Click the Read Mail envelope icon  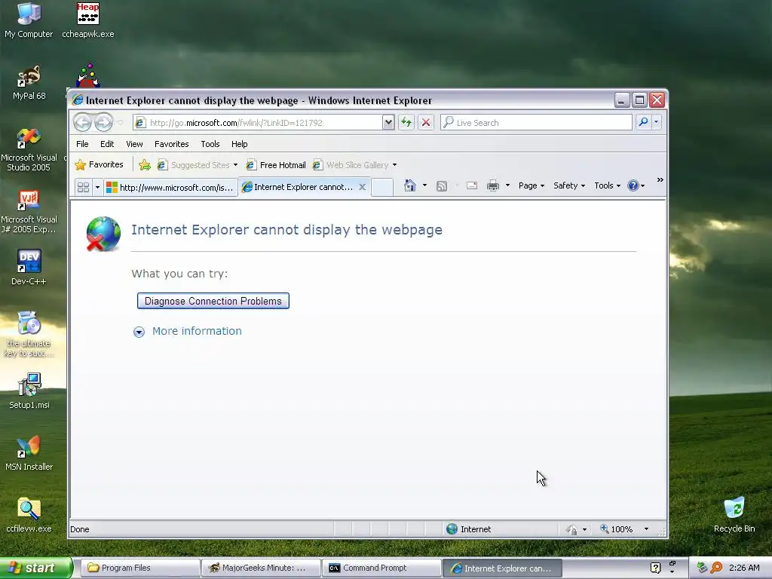click(472, 185)
